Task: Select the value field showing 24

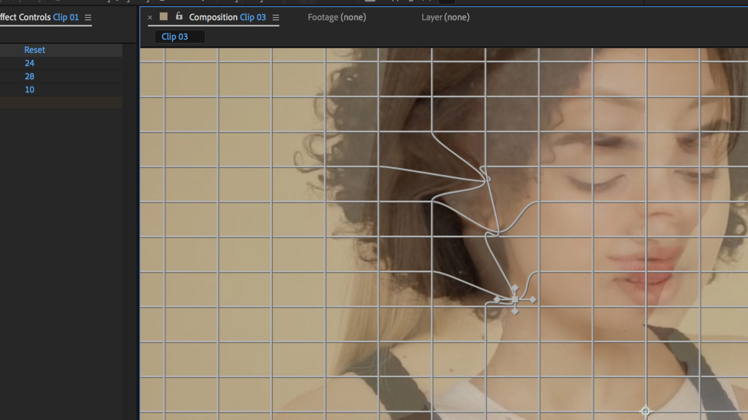Action: coord(30,63)
